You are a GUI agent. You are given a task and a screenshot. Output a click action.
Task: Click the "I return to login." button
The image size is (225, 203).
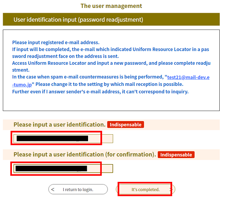(x=78, y=189)
